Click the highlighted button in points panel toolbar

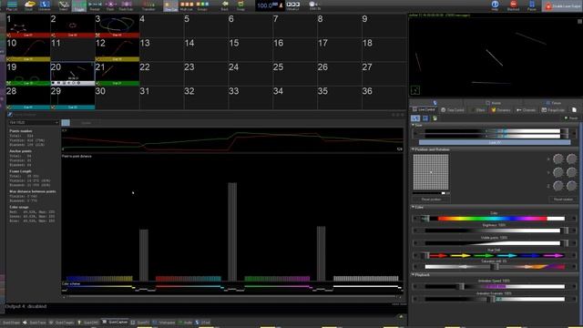[x=66, y=122]
